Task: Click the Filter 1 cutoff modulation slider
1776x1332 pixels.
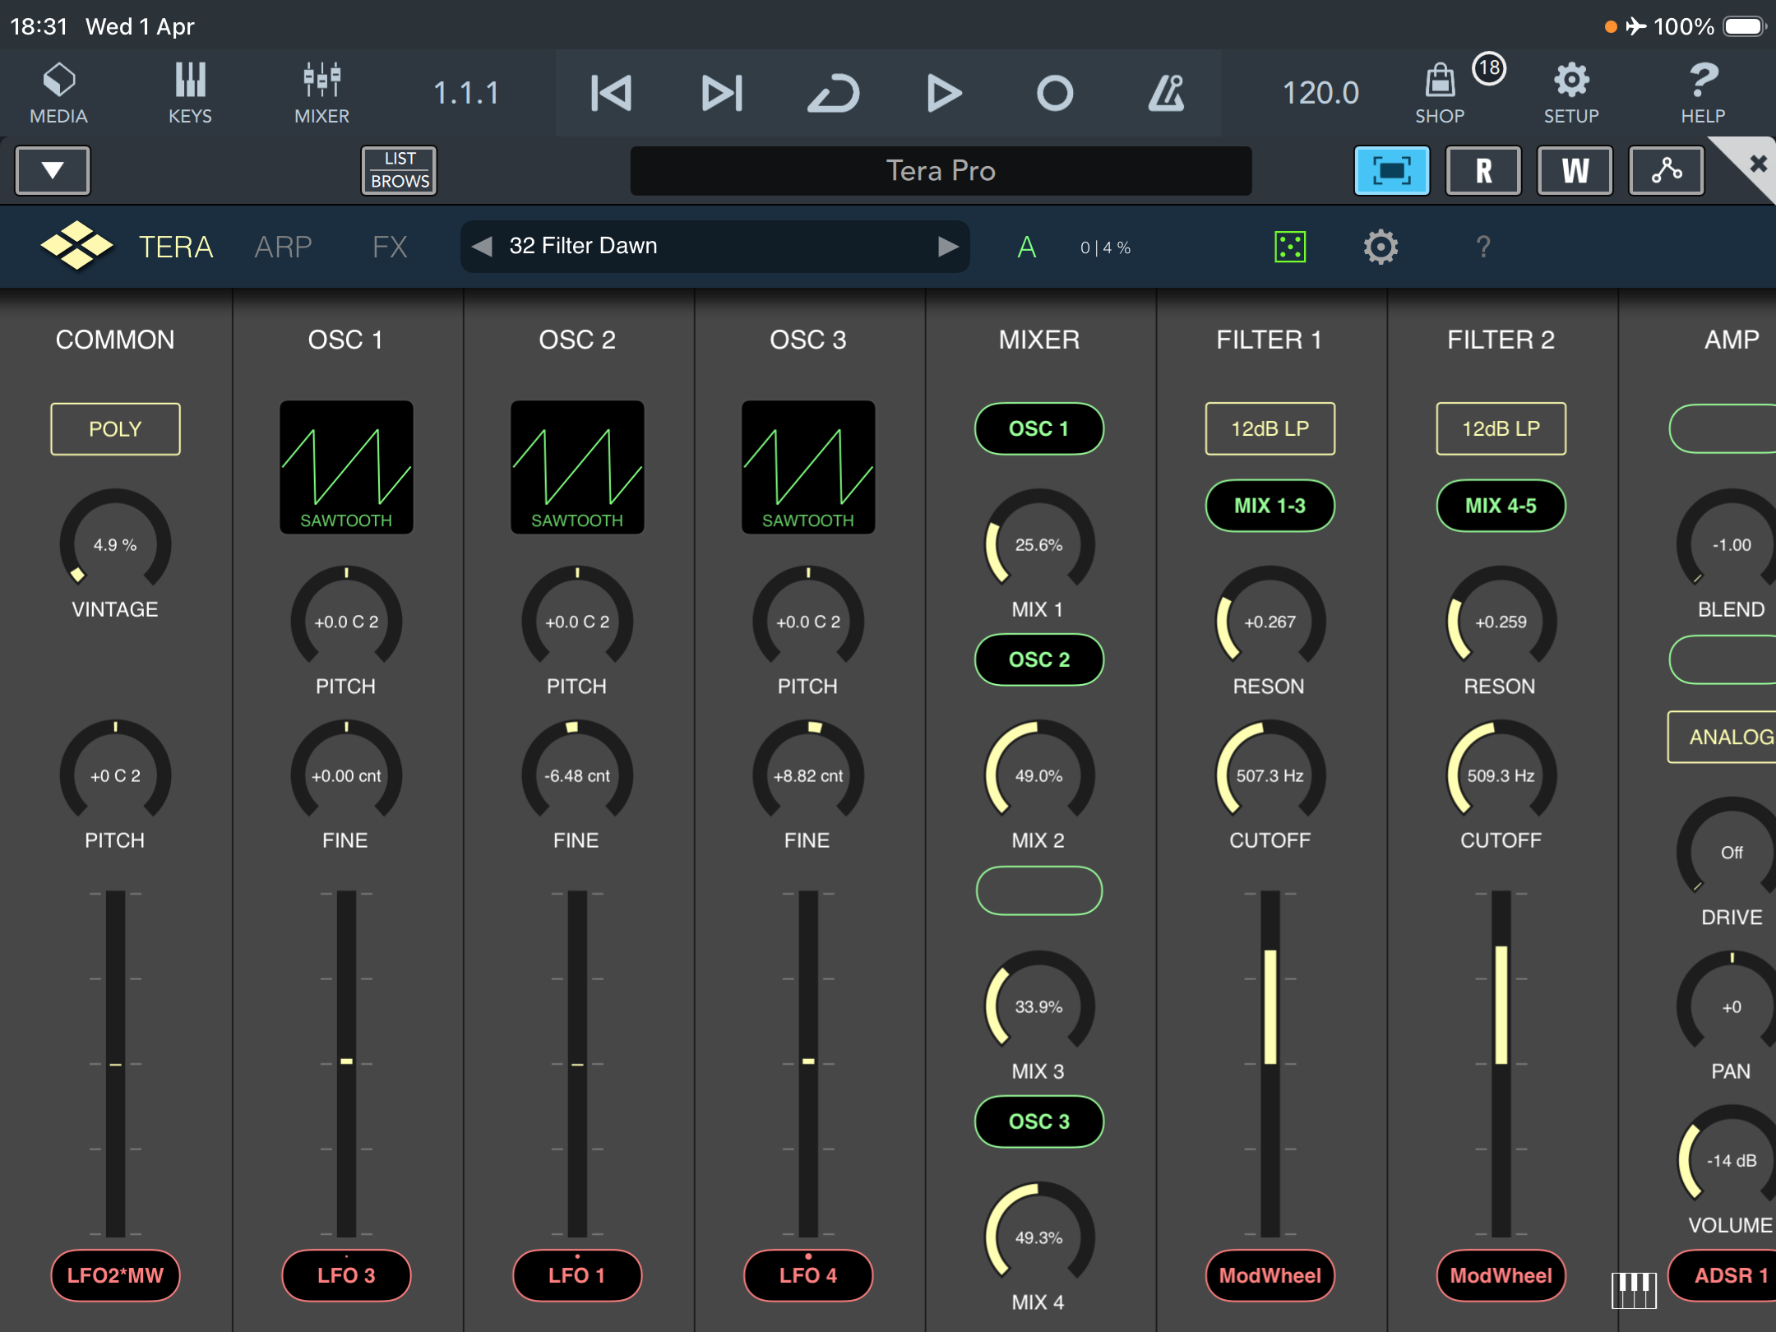Action: pyautogui.click(x=1270, y=1064)
